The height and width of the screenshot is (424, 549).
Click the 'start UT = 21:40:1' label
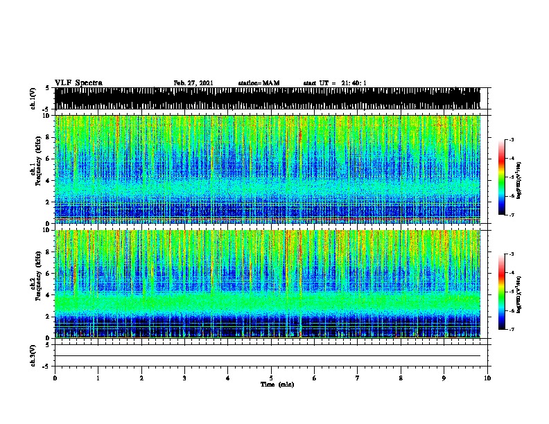coord(335,83)
